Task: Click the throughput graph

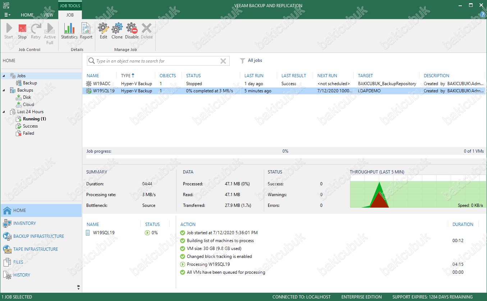Action: 417,191
